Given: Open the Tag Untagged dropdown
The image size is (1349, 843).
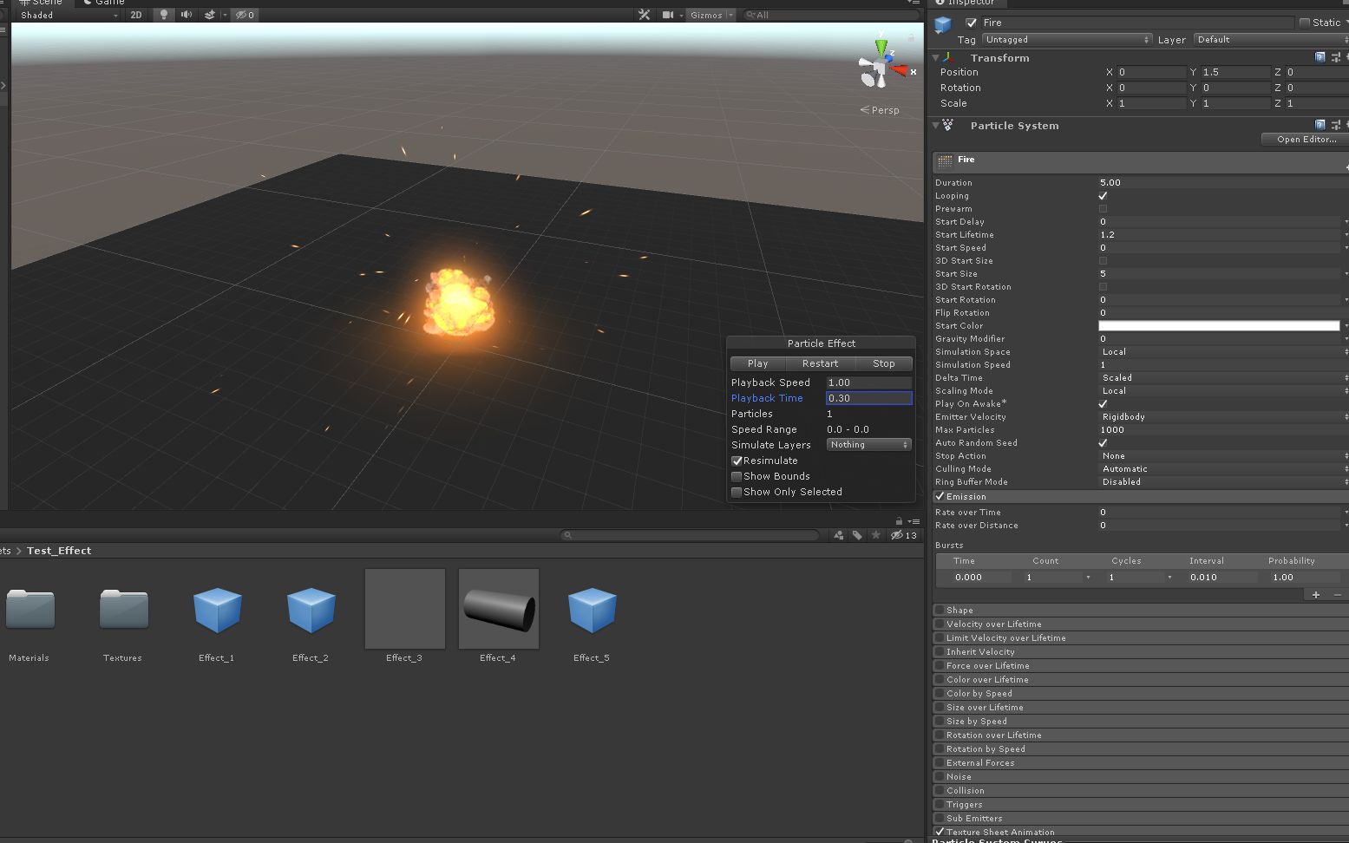Looking at the screenshot, I should (x=1067, y=40).
